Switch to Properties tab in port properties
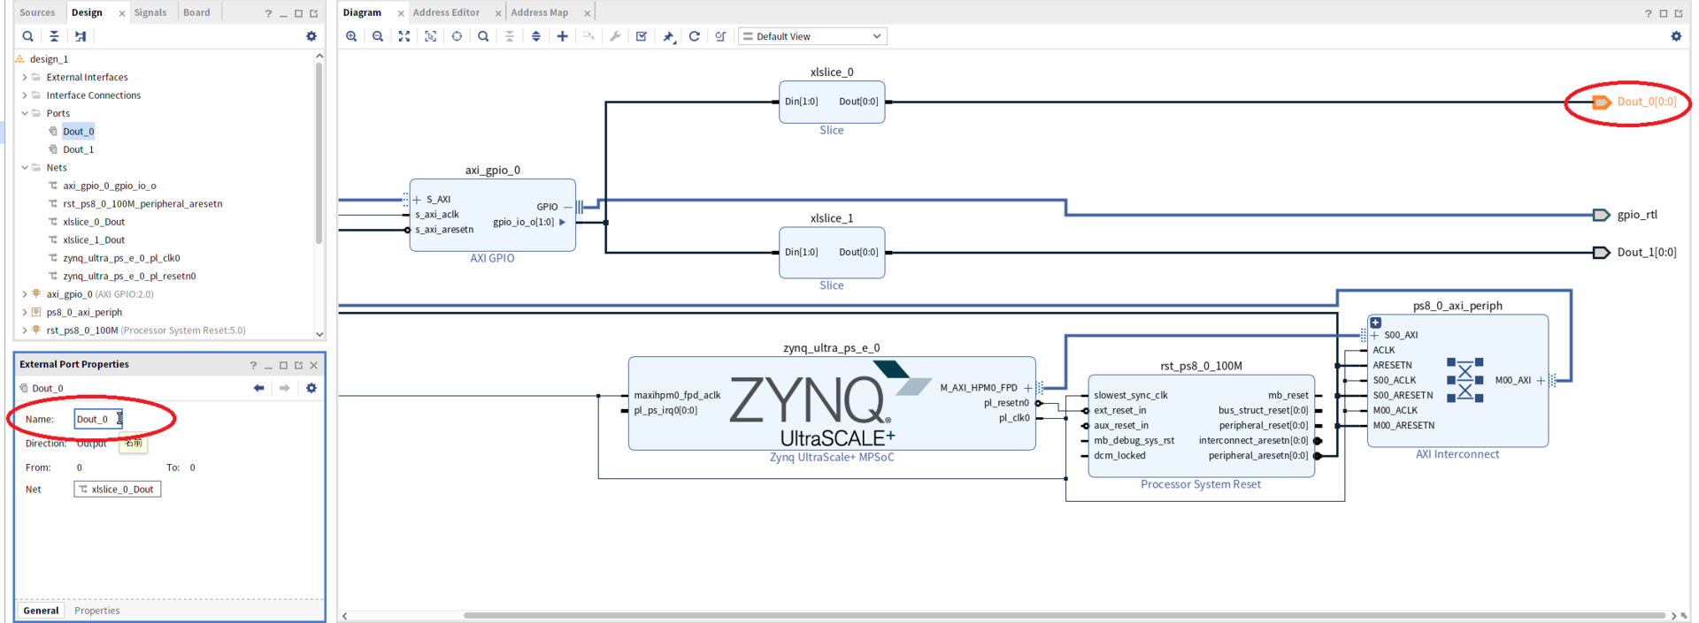The width and height of the screenshot is (1699, 623). 97,611
